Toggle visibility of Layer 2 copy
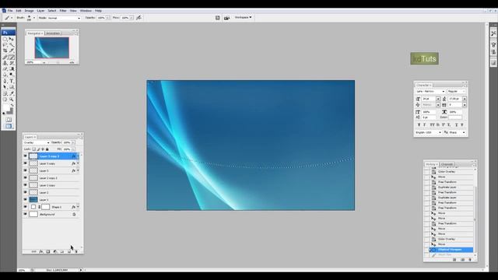Screen dimensions: 498x280 click(x=25, y=185)
